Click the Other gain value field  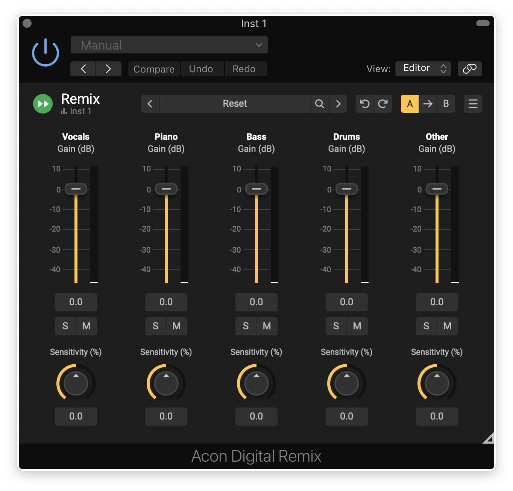click(437, 302)
